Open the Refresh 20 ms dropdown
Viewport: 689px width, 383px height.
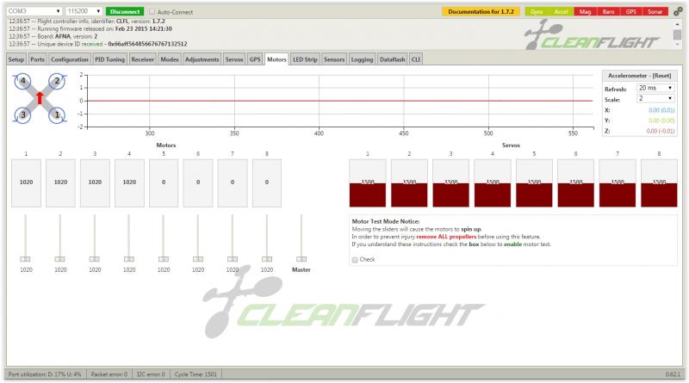(655, 89)
